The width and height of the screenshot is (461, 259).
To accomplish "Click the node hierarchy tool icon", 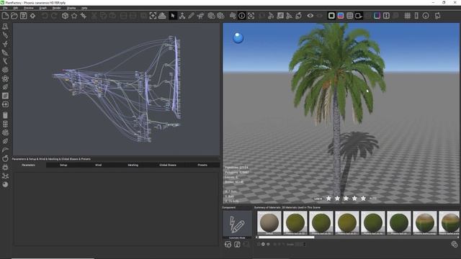I will [x=182, y=16].
